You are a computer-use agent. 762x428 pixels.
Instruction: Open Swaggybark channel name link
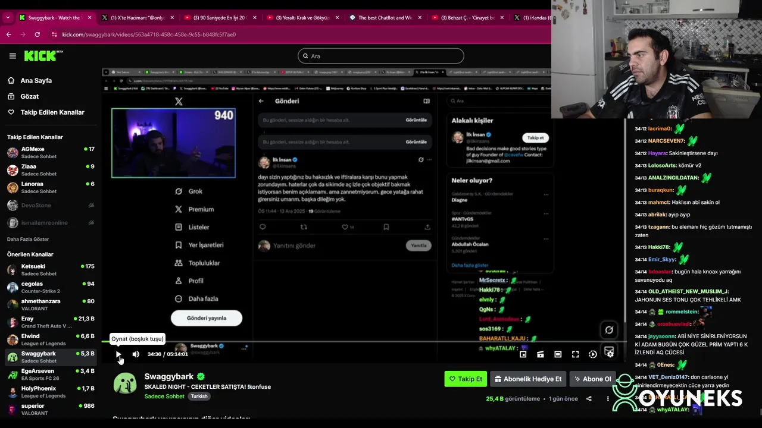(x=169, y=376)
